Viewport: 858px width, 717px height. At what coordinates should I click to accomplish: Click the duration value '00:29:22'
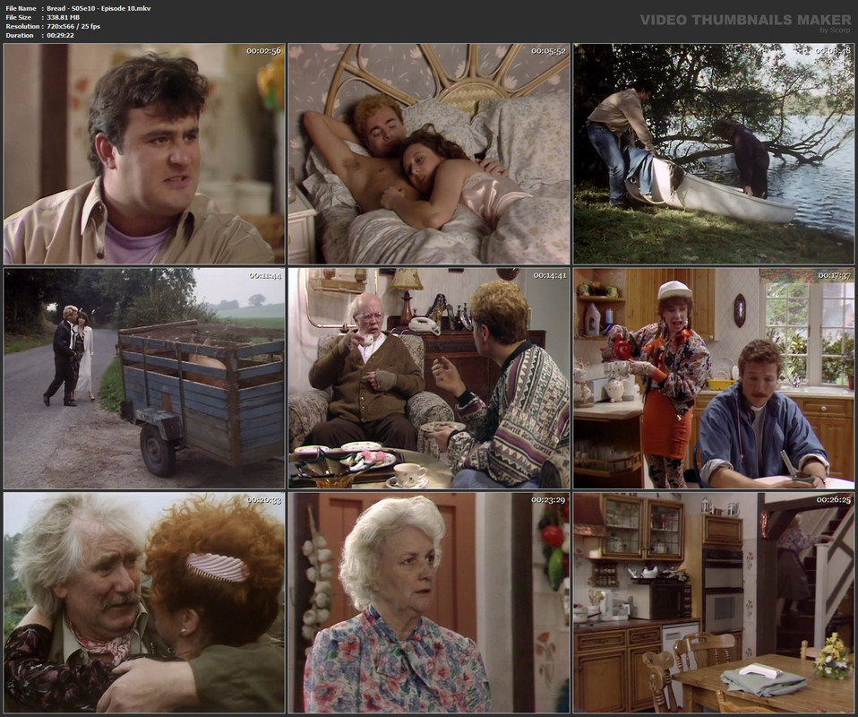[x=60, y=35]
